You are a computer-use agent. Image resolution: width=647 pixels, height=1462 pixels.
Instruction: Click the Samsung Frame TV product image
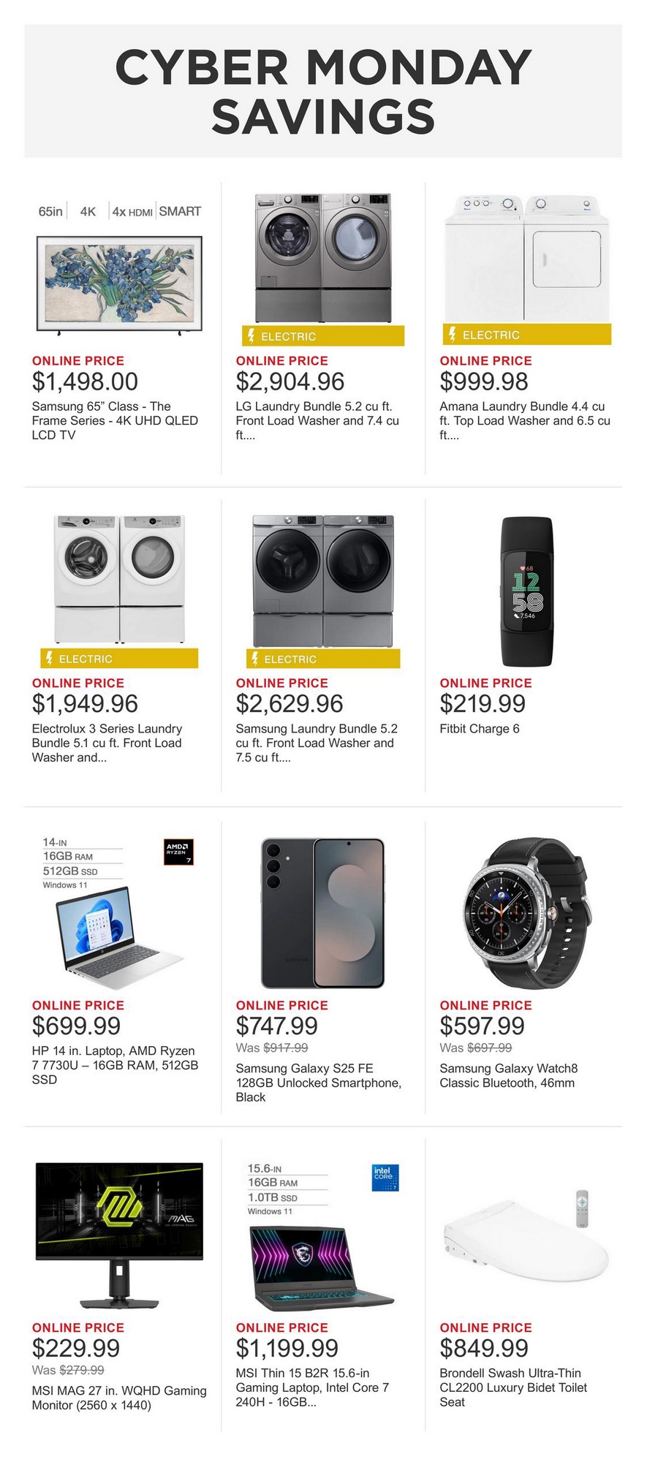(119, 283)
